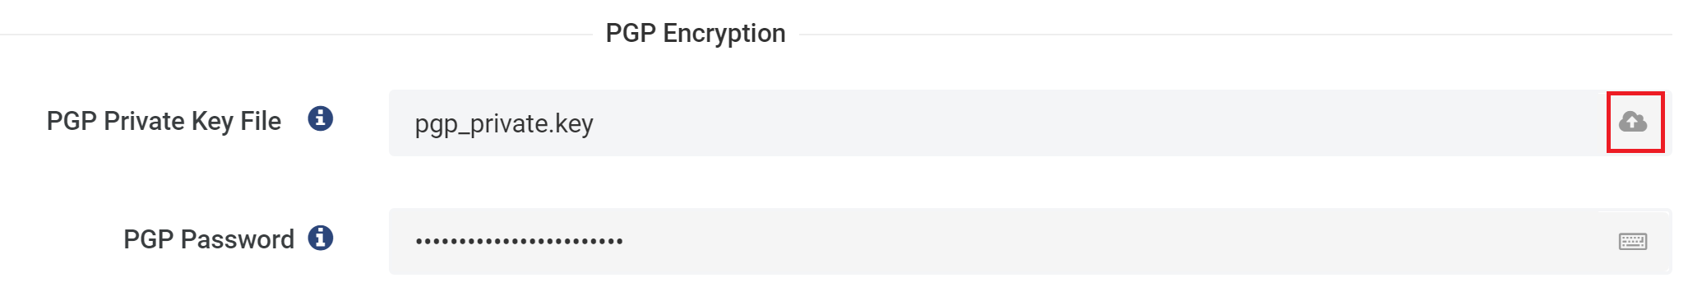Select the pgp_private.key filename text
The image size is (1688, 301).
pyautogui.click(x=504, y=123)
